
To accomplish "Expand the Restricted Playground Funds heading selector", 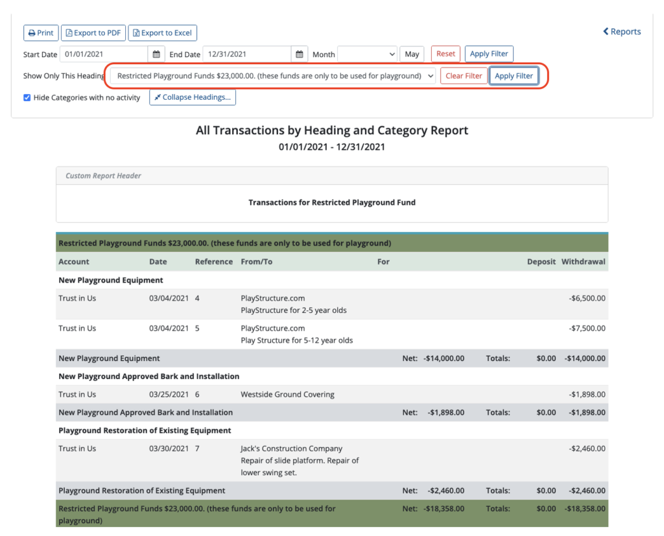I will pyautogui.click(x=272, y=75).
